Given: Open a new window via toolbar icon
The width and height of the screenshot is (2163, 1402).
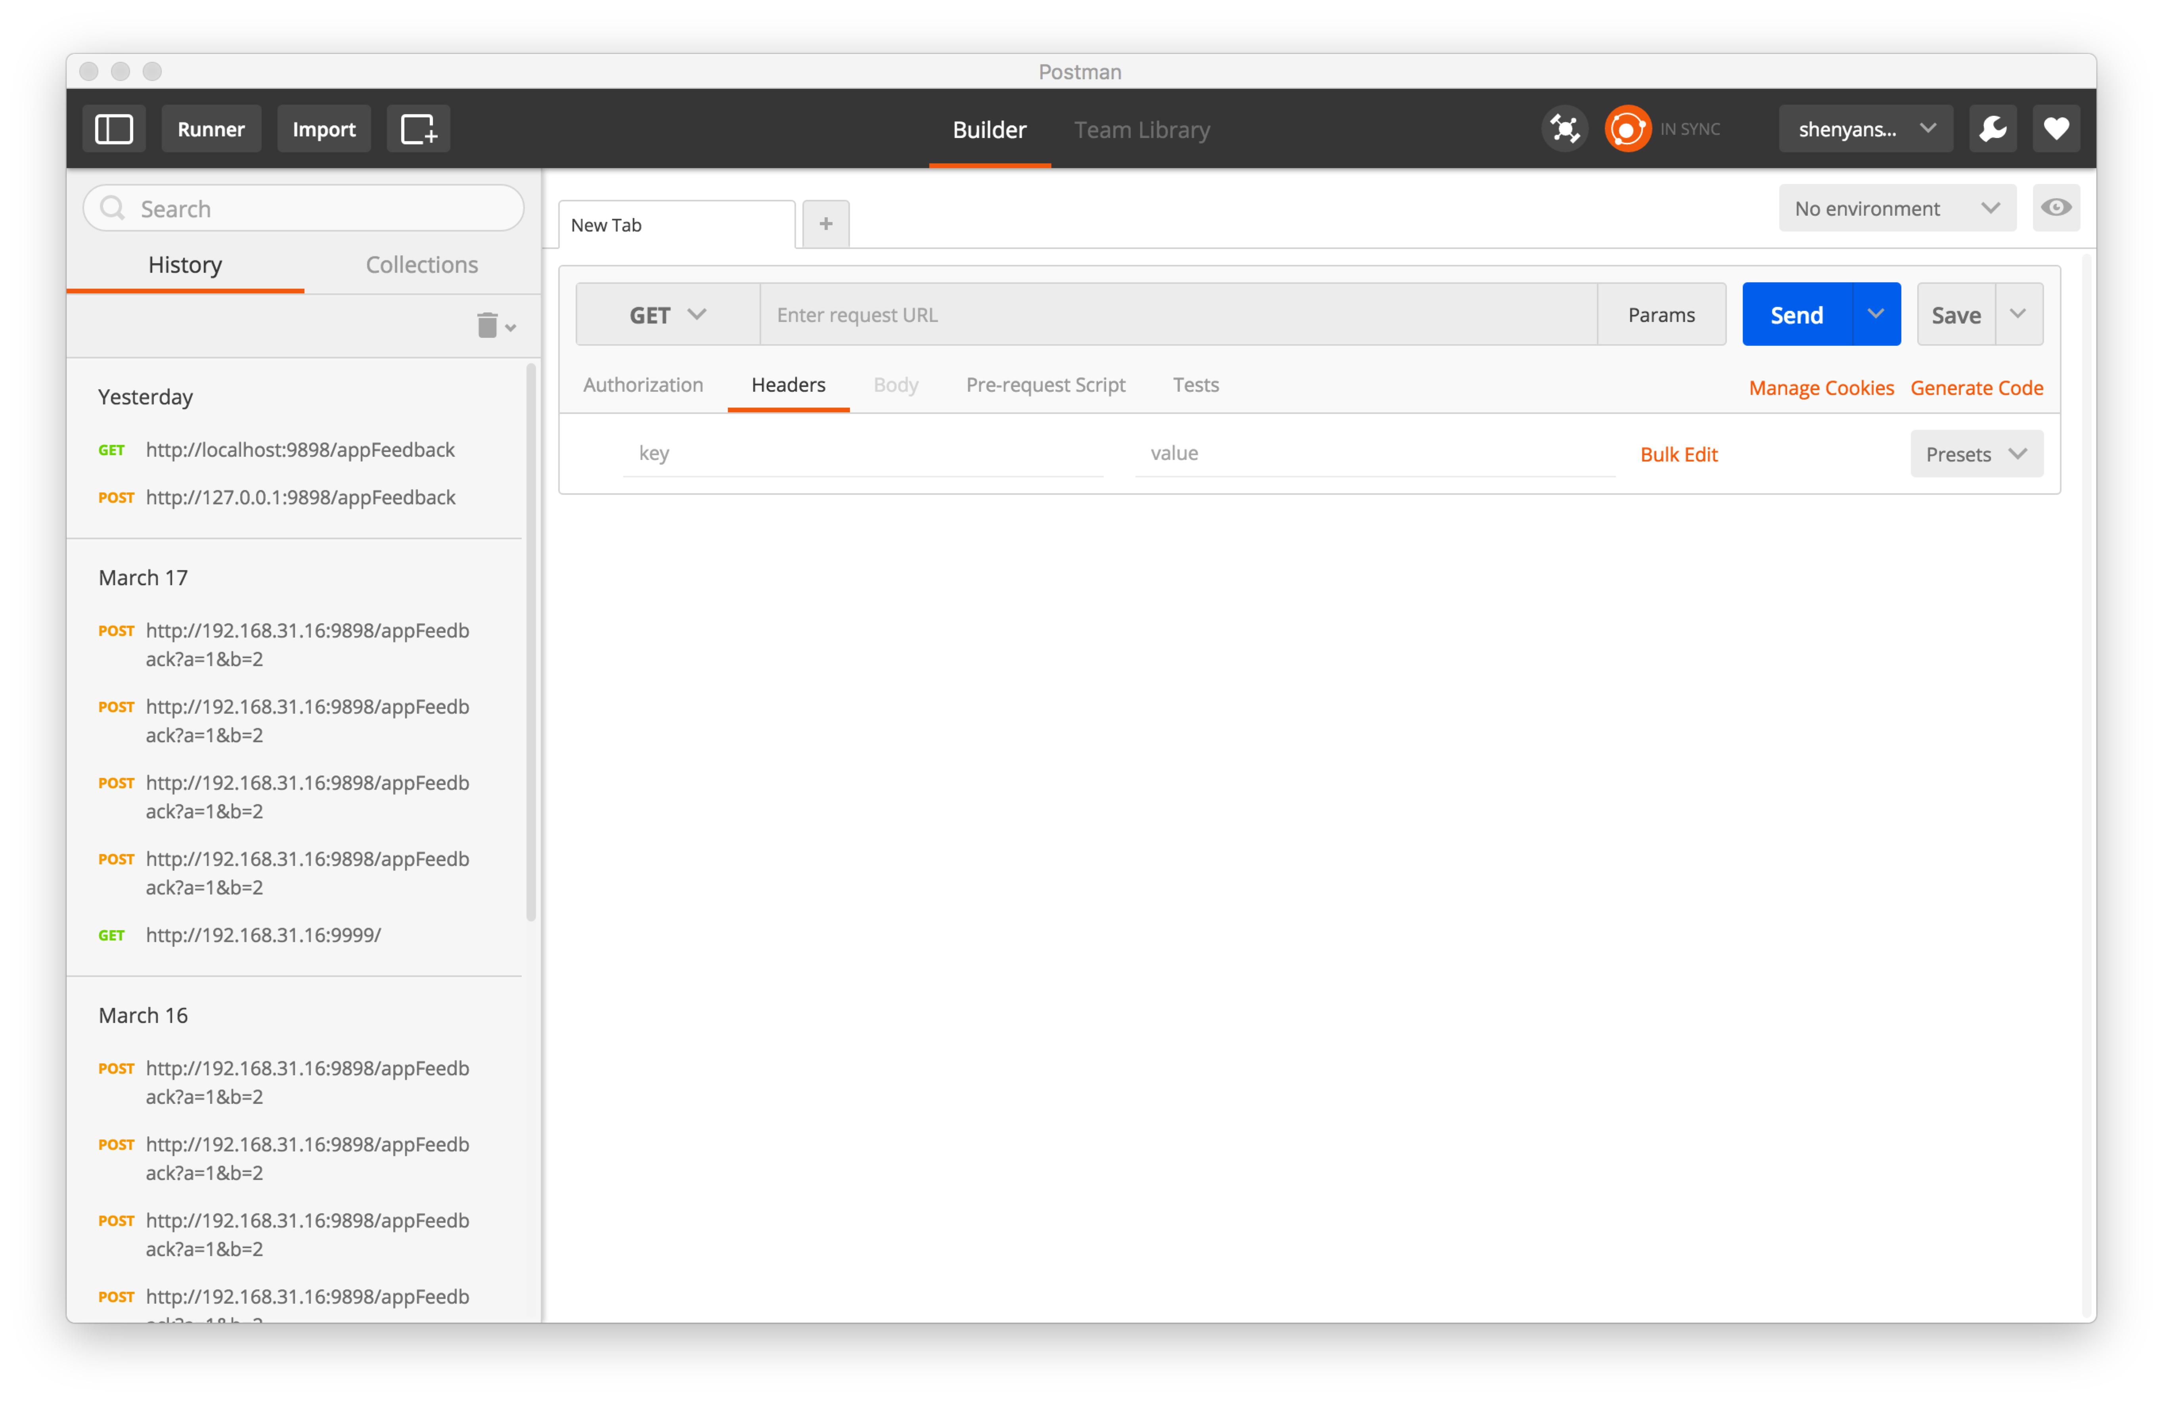Looking at the screenshot, I should (418, 129).
